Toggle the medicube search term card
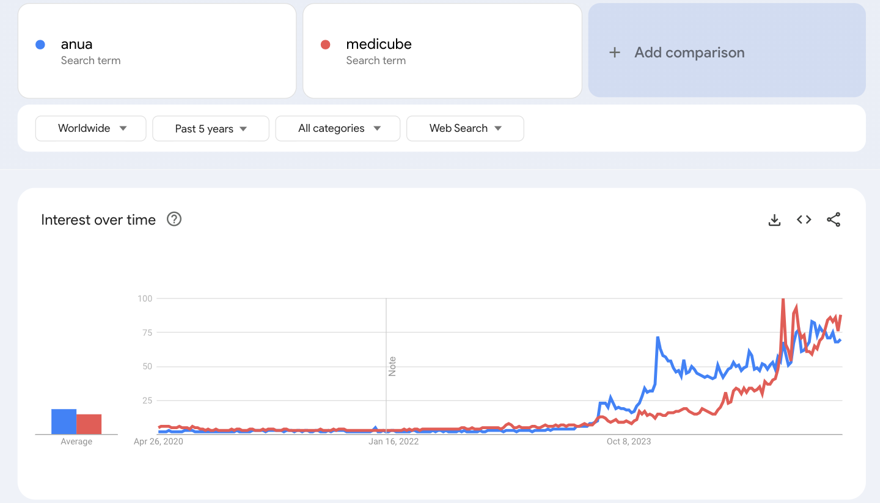Viewport: 880px width, 503px height. point(442,51)
